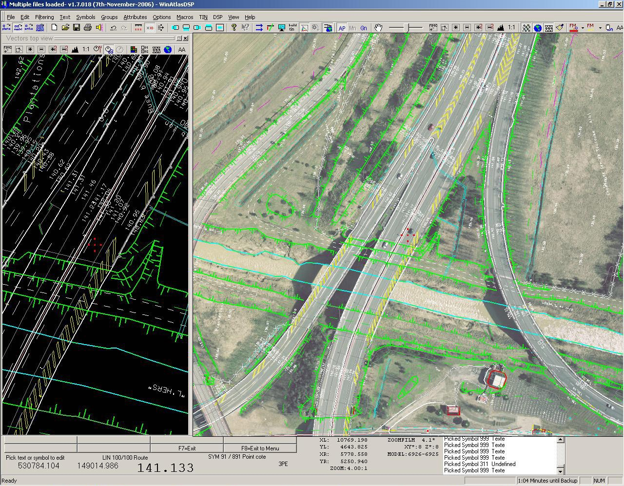
Task: Open dropdown arrow next to yellow FM icon
Action: (600, 28)
